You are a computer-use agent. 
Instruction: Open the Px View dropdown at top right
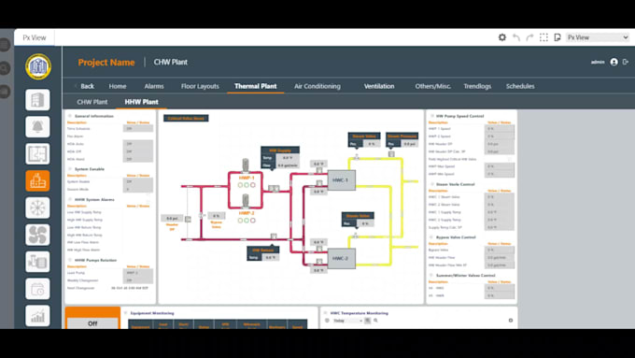(598, 37)
